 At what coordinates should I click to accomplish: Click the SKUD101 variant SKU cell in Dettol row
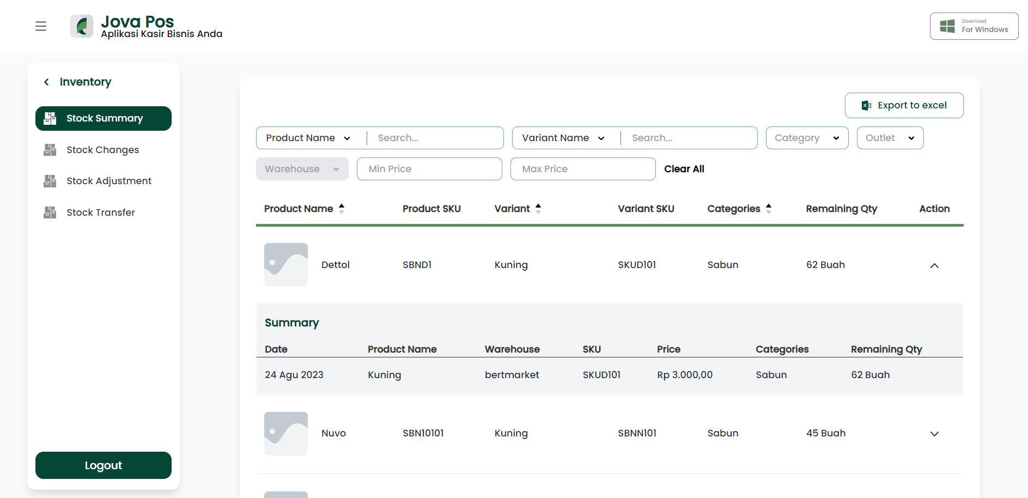click(637, 265)
